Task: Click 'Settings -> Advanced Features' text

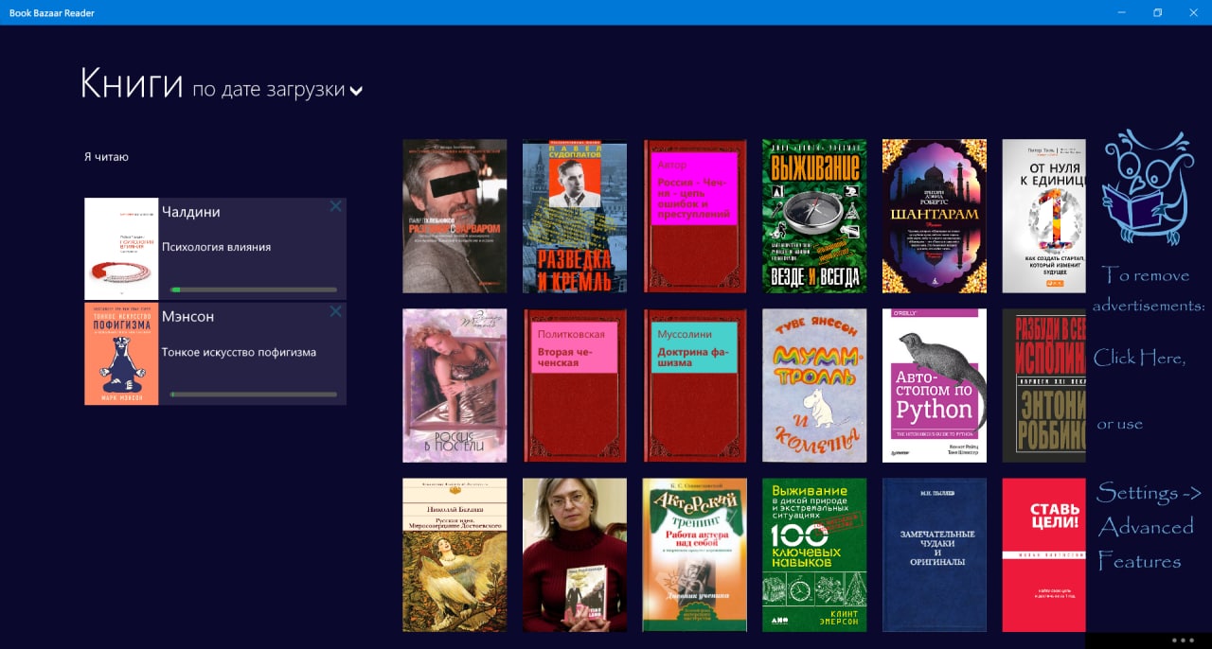Action: click(x=1149, y=527)
